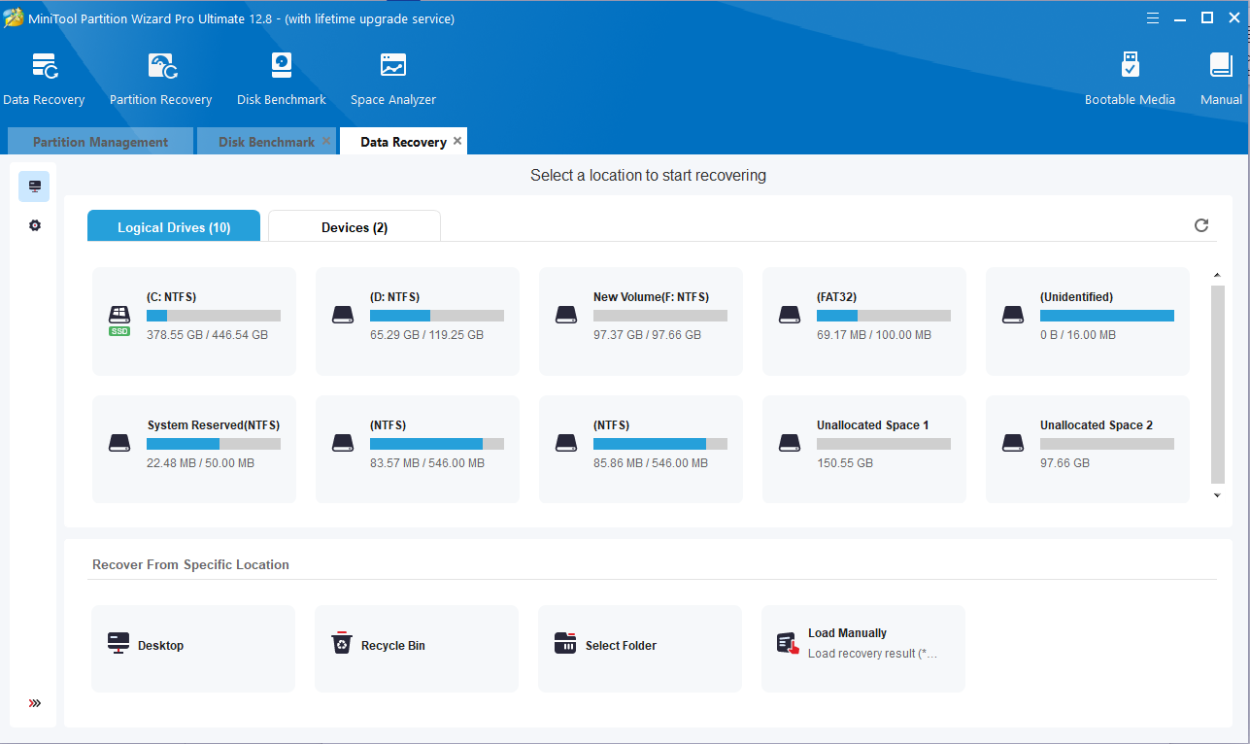Select the D: NTFS drive icon

point(342,315)
